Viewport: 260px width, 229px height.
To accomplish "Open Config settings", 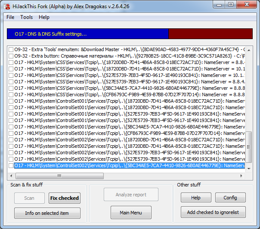I will [x=230, y=198].
